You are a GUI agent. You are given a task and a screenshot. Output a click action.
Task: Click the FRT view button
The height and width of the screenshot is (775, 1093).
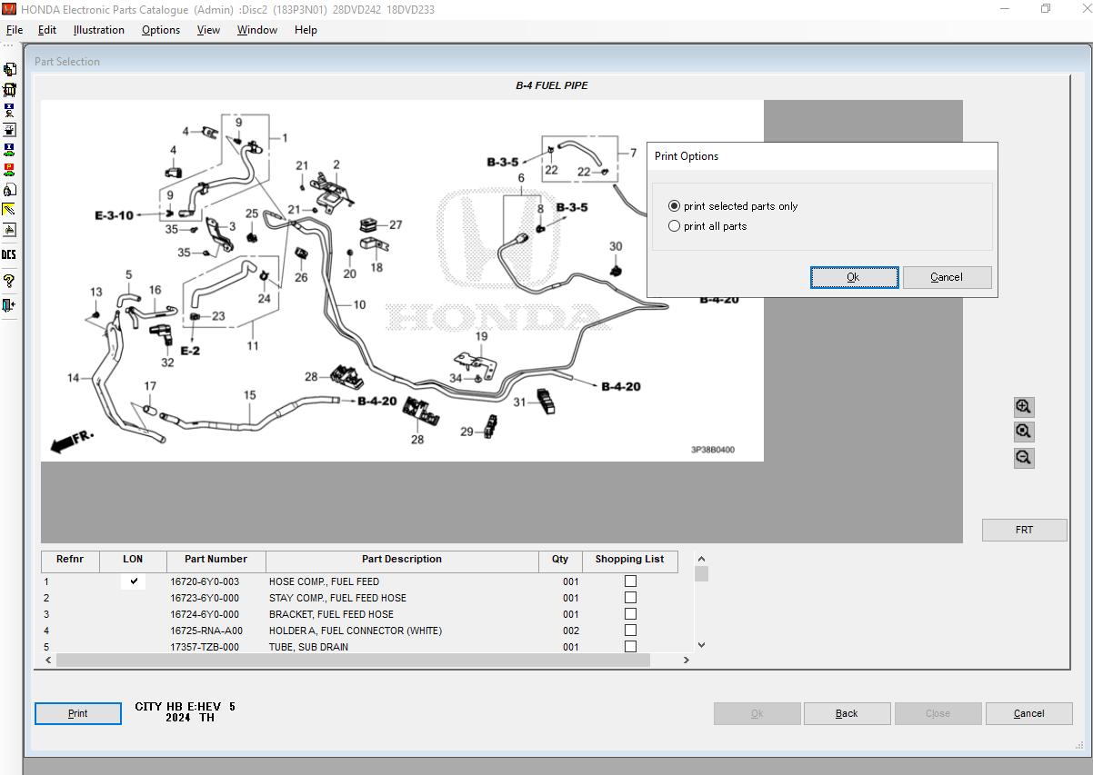point(1024,530)
